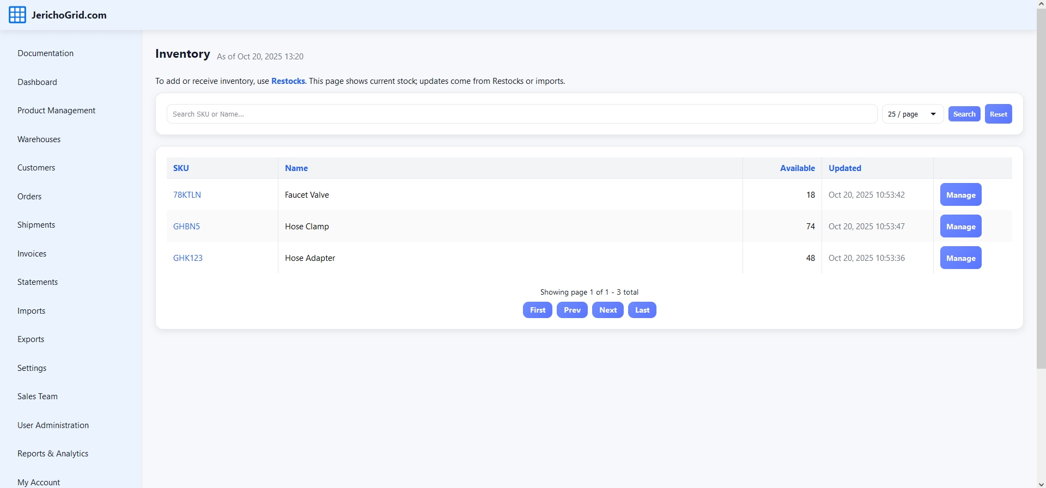Screen dimensions: 1046x488
Task: Click the scrollbar up arrow
Action: click(1041, 4)
